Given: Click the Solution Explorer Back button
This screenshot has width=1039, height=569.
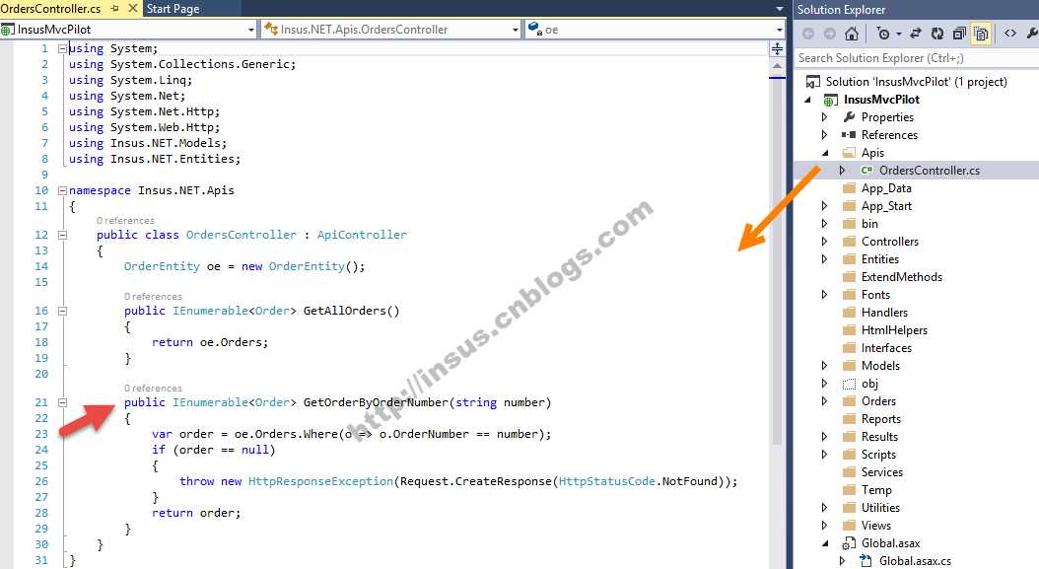Looking at the screenshot, I should 807,34.
